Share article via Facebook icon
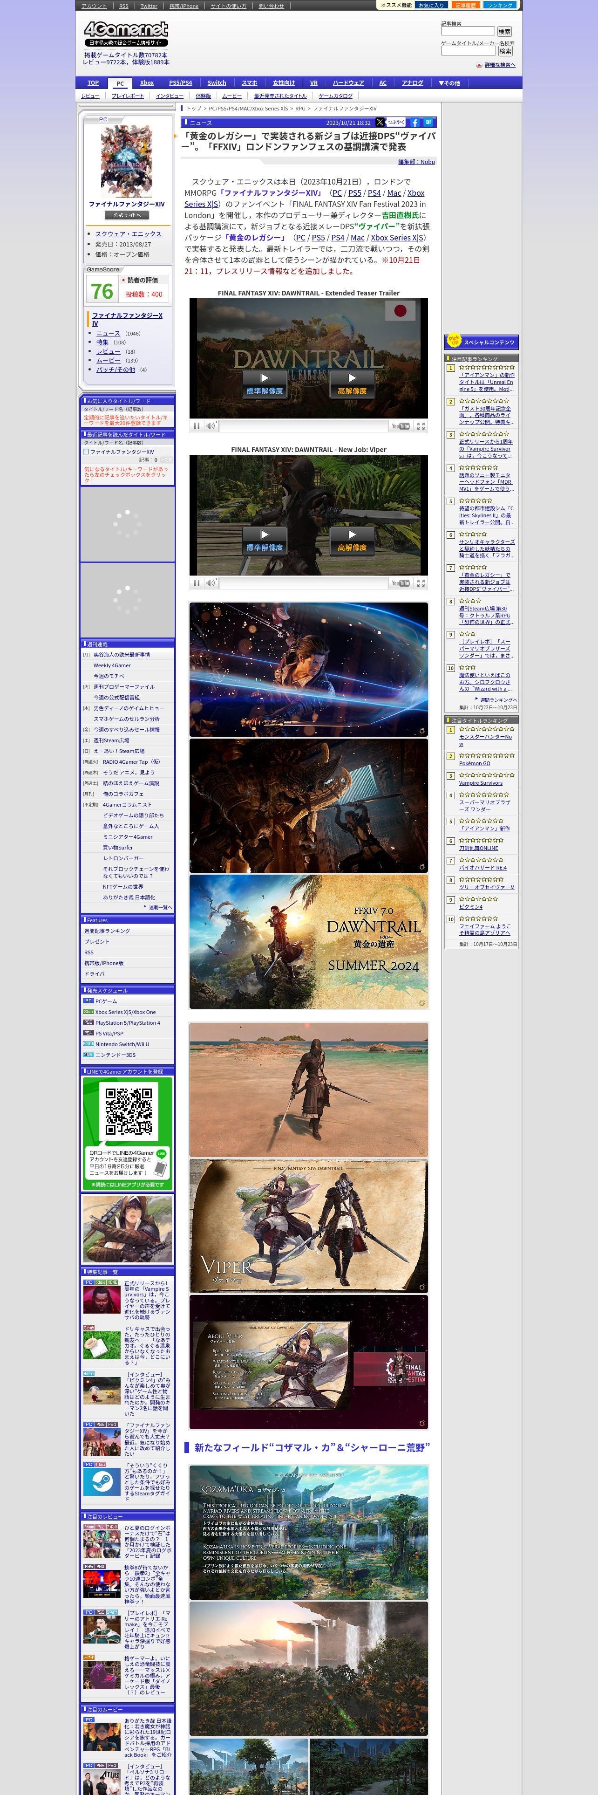The image size is (598, 1795). tap(415, 122)
